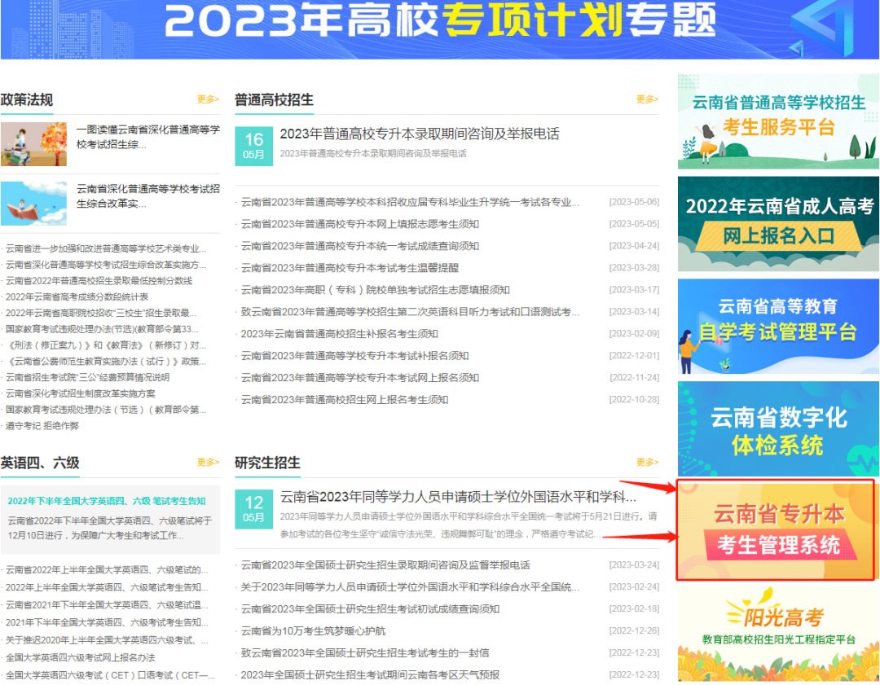Open 全国大学英语四六级考试网上报名办法 link
880x685 pixels.
(x=80, y=657)
